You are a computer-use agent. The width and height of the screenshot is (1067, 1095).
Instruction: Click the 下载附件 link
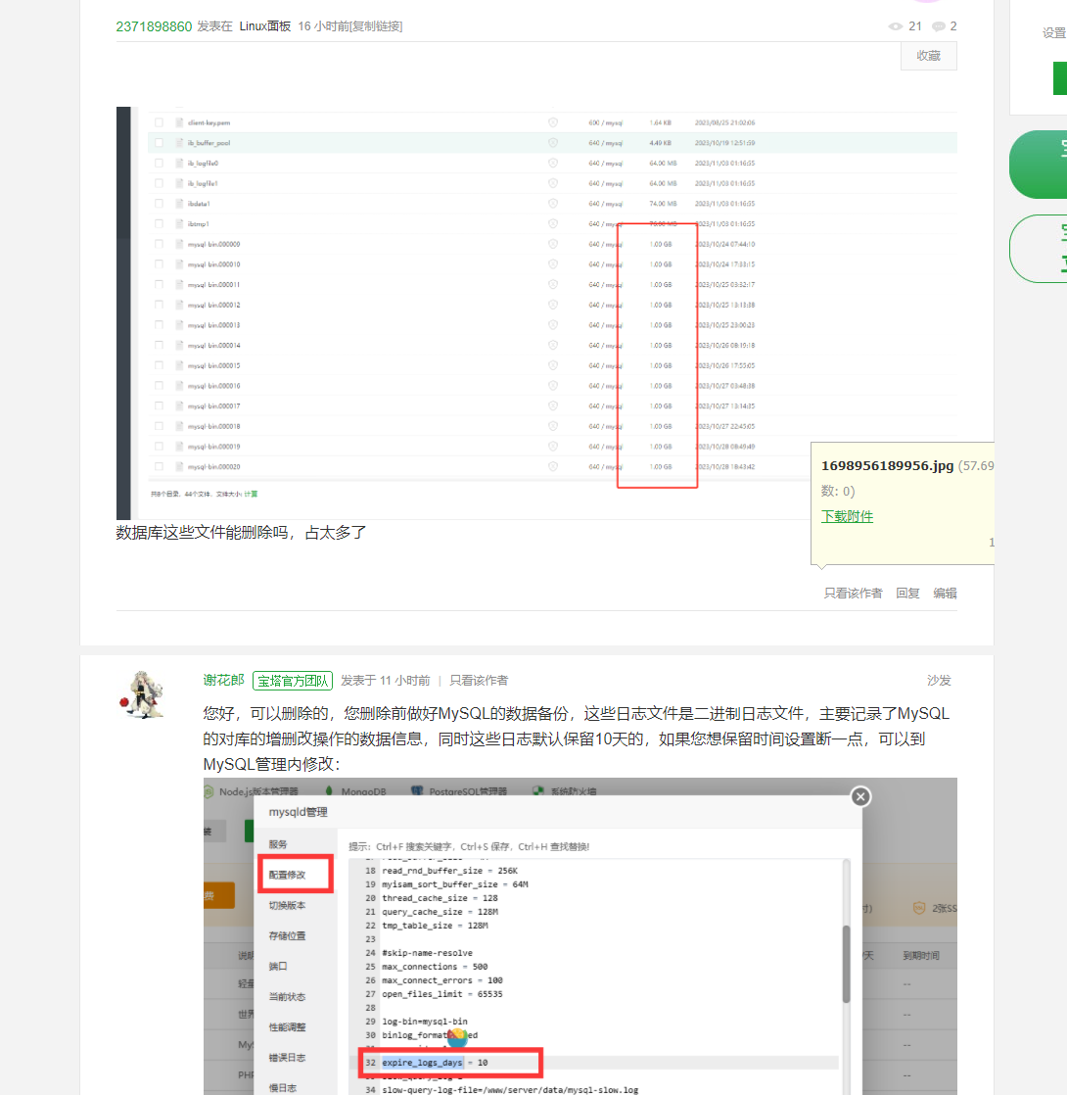[847, 516]
